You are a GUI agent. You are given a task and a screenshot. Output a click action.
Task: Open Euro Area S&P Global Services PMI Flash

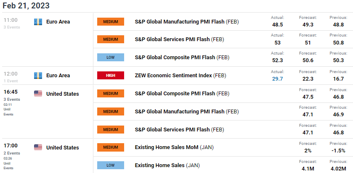[x=179, y=39]
